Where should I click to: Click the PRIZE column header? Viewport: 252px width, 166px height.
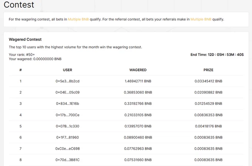208,70
